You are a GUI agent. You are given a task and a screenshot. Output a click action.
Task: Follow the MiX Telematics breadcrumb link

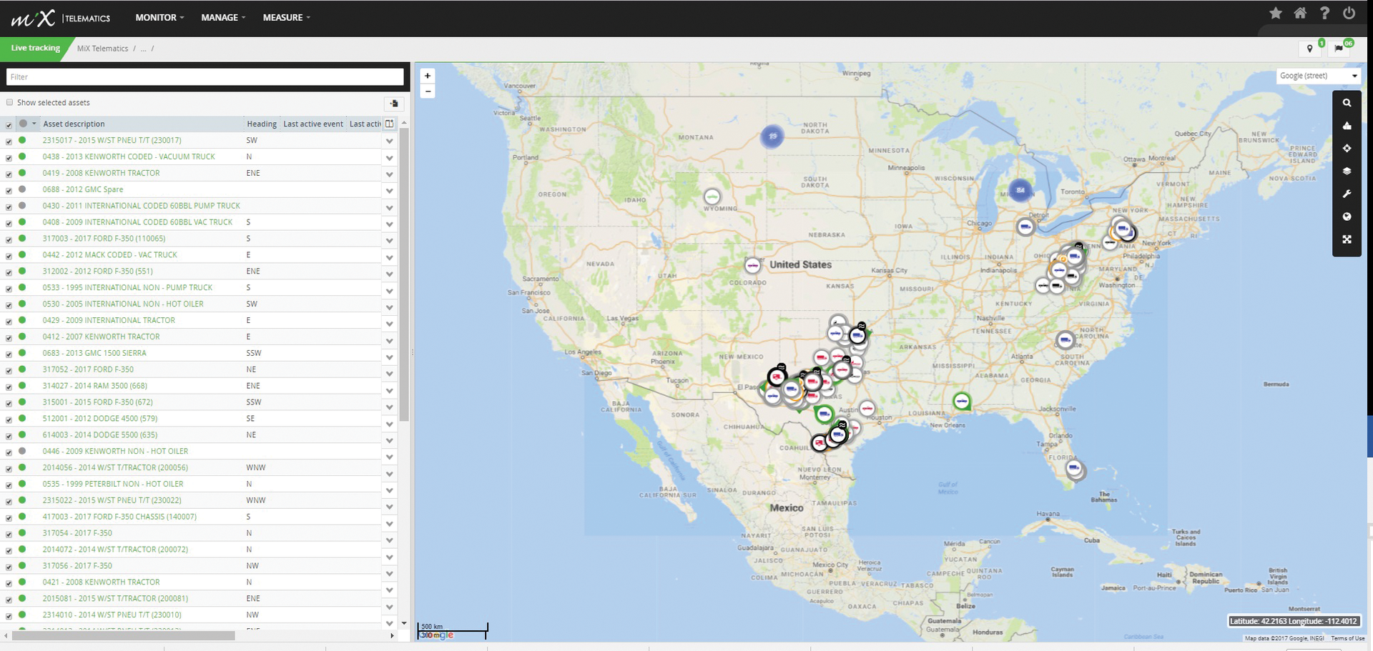click(103, 48)
